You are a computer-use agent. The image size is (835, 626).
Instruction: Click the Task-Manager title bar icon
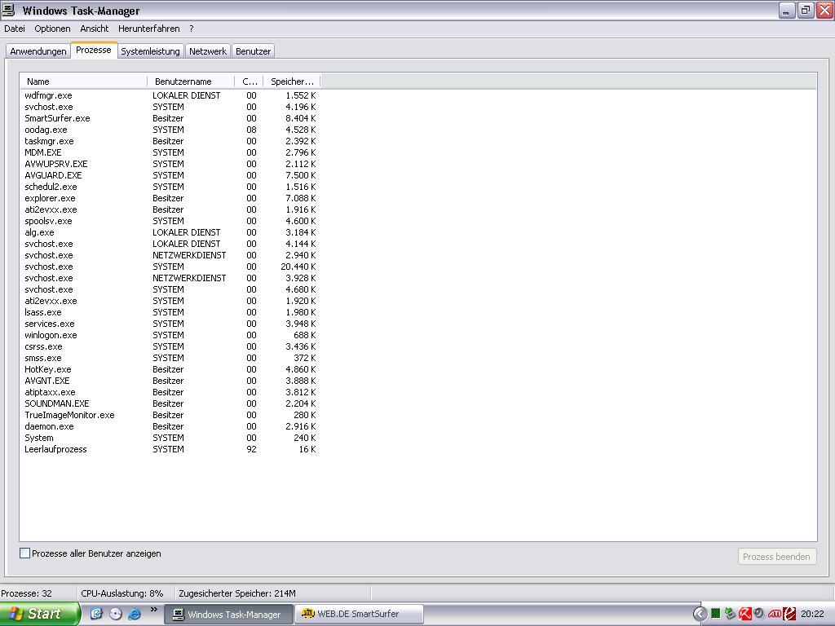point(8,10)
